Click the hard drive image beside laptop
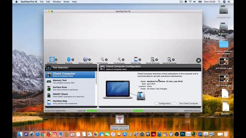The image size is (246, 138). pos(141,96)
